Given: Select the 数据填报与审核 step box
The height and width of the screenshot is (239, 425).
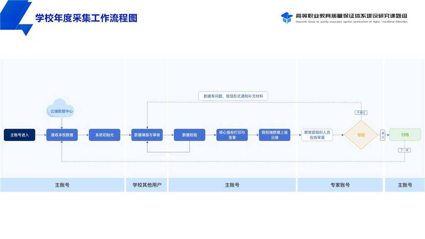Looking at the screenshot, I should [147, 135].
